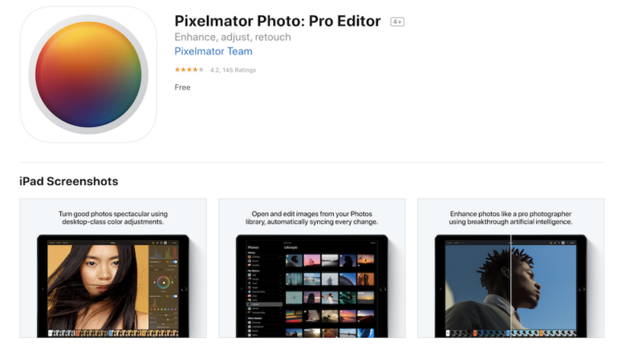This screenshot has width=642, height=354.
Task: Open the desktop-class color adjustments screenshot
Action: pos(113,268)
